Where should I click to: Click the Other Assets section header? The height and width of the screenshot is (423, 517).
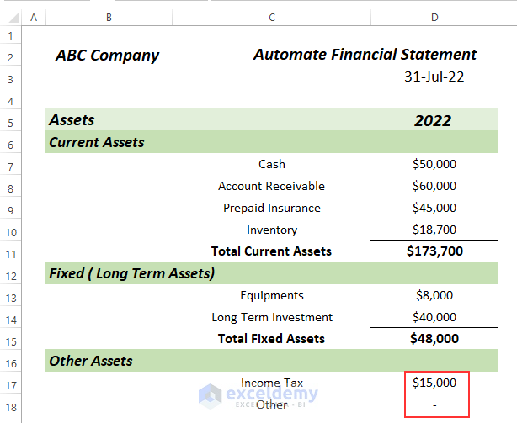[x=91, y=361]
